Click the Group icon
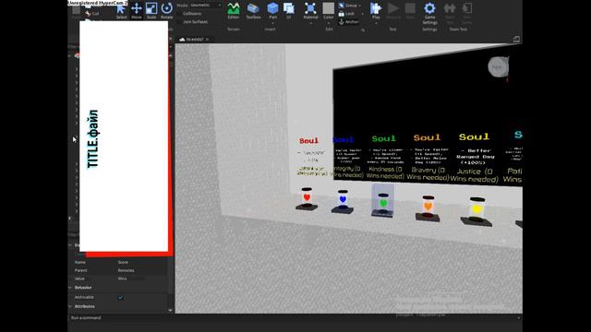Image resolution: width=591 pixels, height=332 pixels. click(x=342, y=6)
